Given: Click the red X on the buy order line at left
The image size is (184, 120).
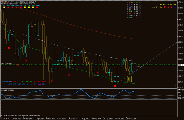Looking at the screenshot, I should (x=18, y=65).
